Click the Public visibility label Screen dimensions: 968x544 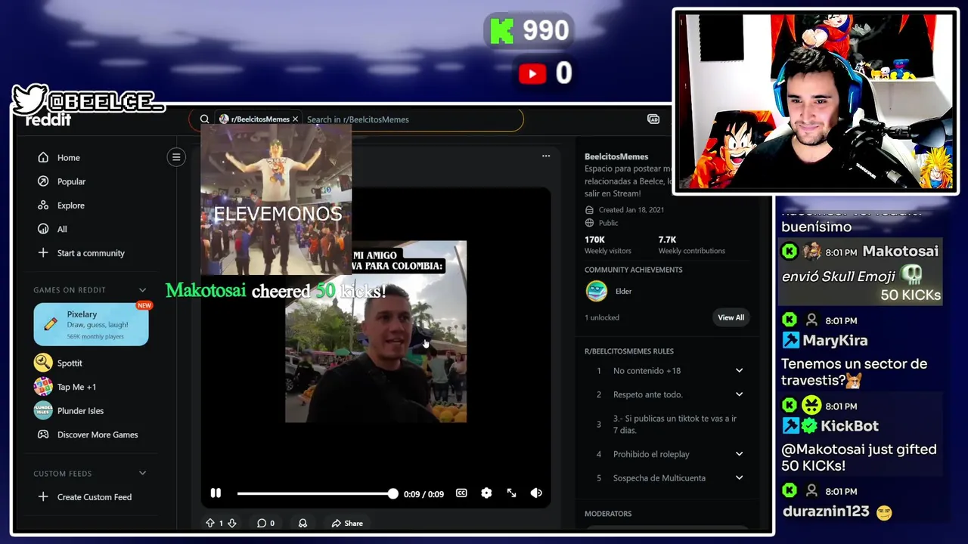coord(608,223)
